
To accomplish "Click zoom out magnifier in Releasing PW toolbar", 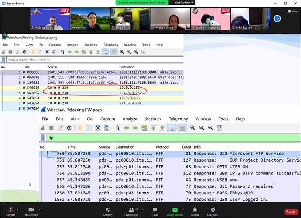I will pyautogui.click(x=201, y=128).
